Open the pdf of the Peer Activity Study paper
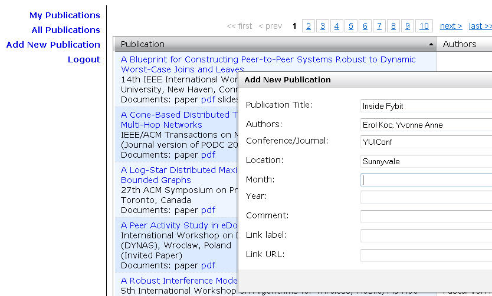 [x=208, y=265]
